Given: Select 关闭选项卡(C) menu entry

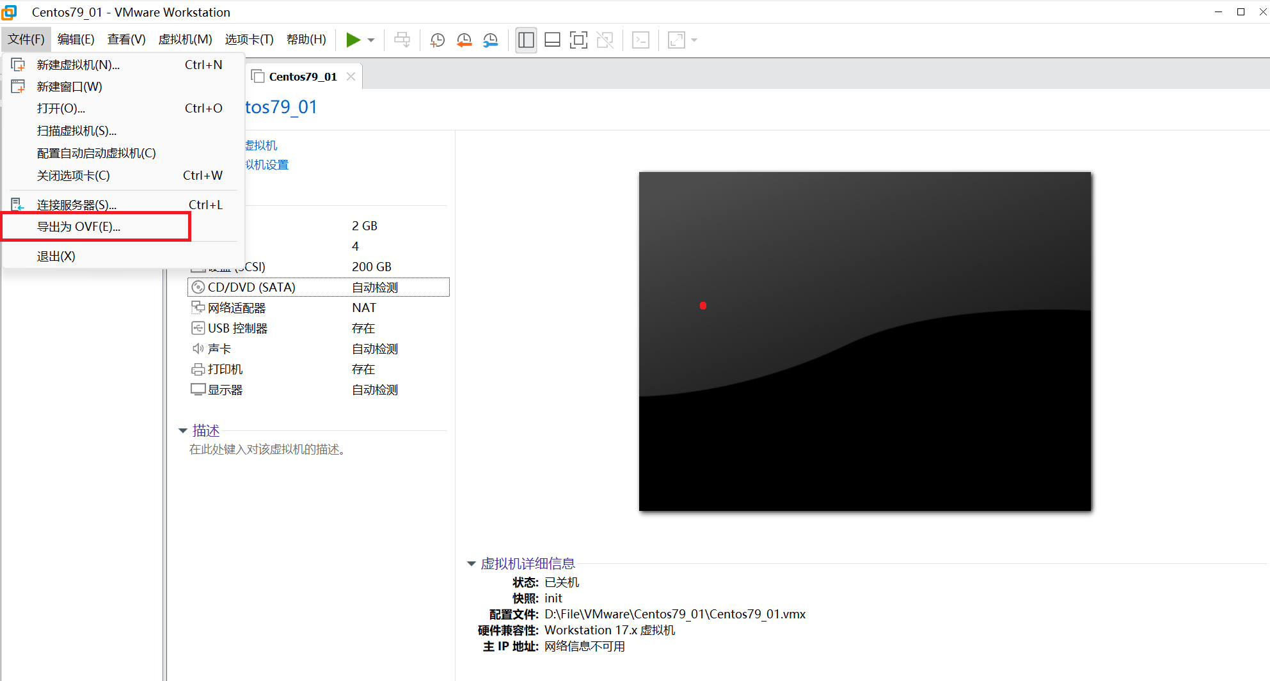Looking at the screenshot, I should 123,175.
